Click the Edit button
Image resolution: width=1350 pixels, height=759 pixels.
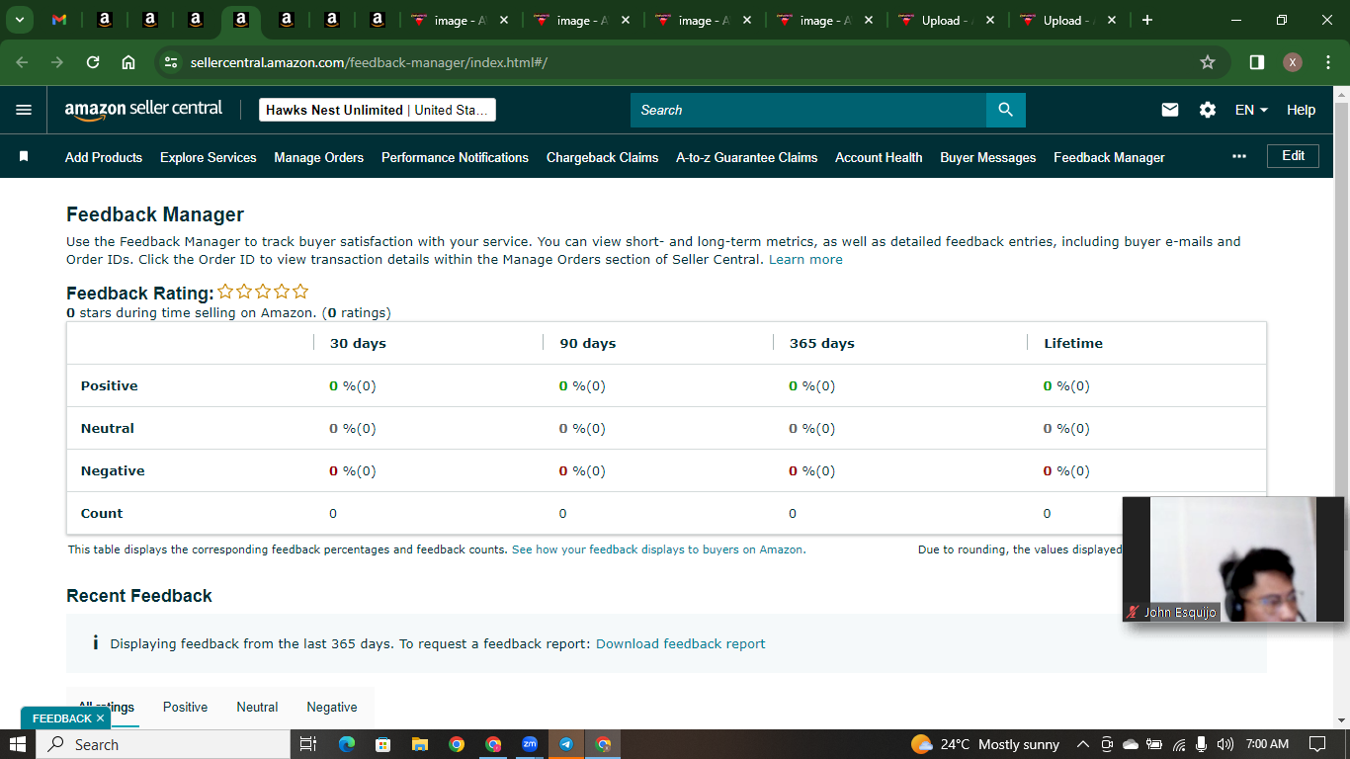click(x=1293, y=156)
